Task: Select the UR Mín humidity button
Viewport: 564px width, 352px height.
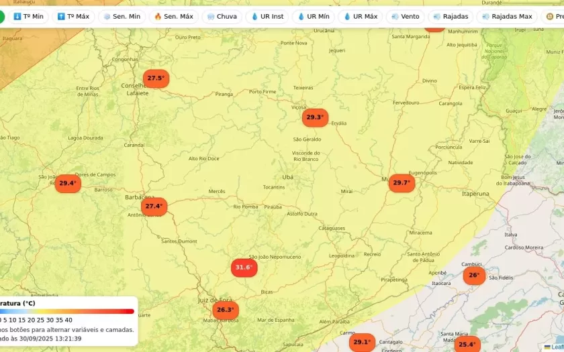Action: [x=313, y=16]
